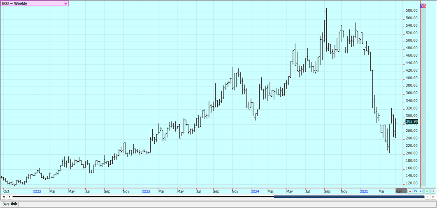
Task: Click the blue arch-shaped chart icon
Action: pyautogui.click(x=415, y=191)
